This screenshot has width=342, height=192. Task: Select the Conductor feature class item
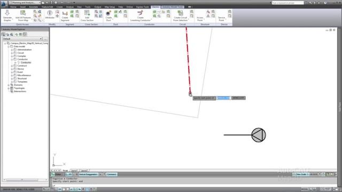click(26, 62)
